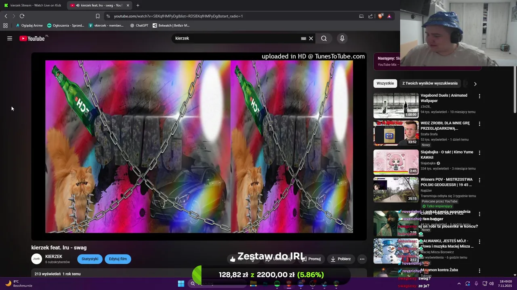Image resolution: width=517 pixels, height=290 pixels.
Task: Clear the search box with the X
Action: 311,38
